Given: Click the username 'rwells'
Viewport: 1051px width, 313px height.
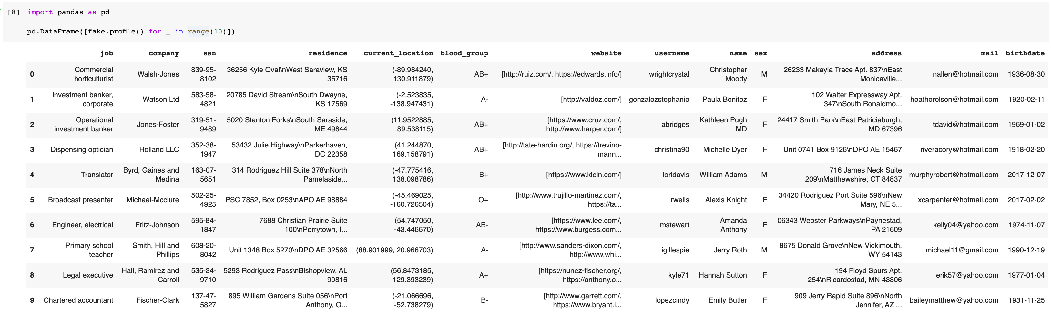Looking at the screenshot, I should pos(680,200).
